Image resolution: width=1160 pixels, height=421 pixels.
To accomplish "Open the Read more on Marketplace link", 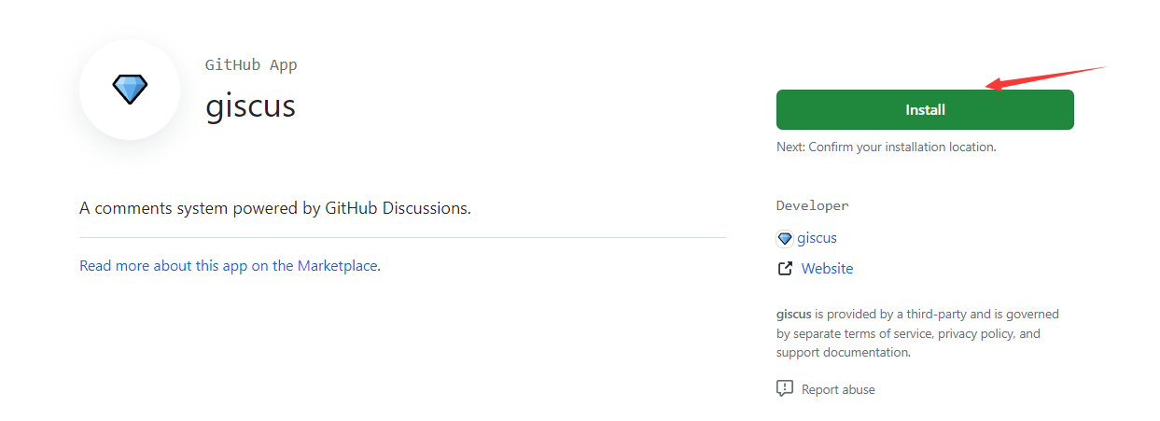I will click(x=230, y=266).
